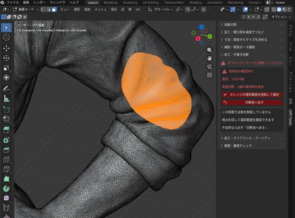The width and height of the screenshot is (295, 218).
Task: Click オレンジの選択範囲を削除して確定 button
Action: [x=252, y=94]
